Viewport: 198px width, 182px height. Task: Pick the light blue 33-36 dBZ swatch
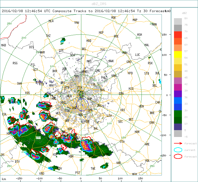pos(178,100)
